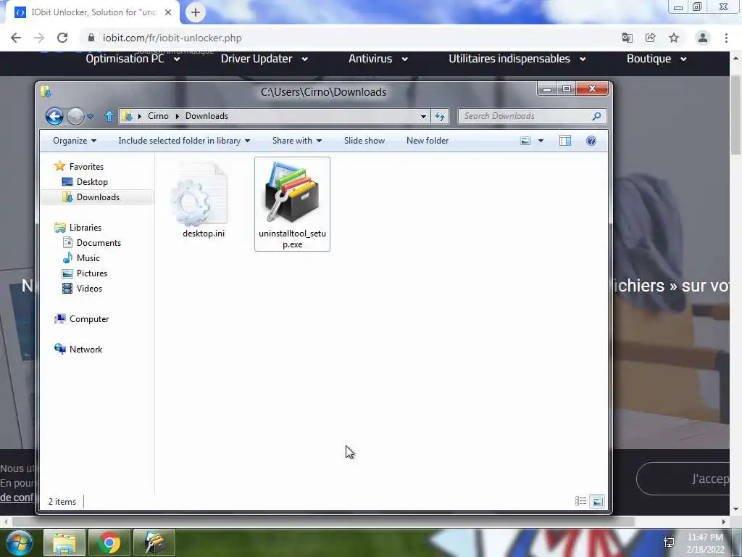Screen dimensions: 742x557
Task: Bookmark this page with star icon
Action: pos(674,38)
